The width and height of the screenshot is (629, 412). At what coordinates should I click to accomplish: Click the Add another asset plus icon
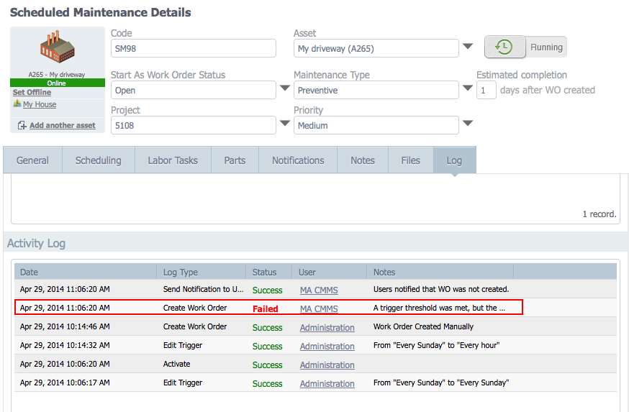(x=22, y=125)
